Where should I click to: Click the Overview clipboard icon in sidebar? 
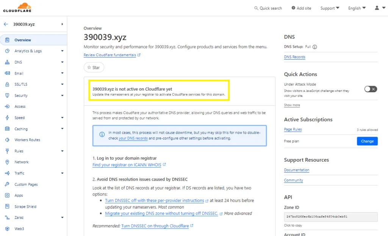click(x=7, y=40)
